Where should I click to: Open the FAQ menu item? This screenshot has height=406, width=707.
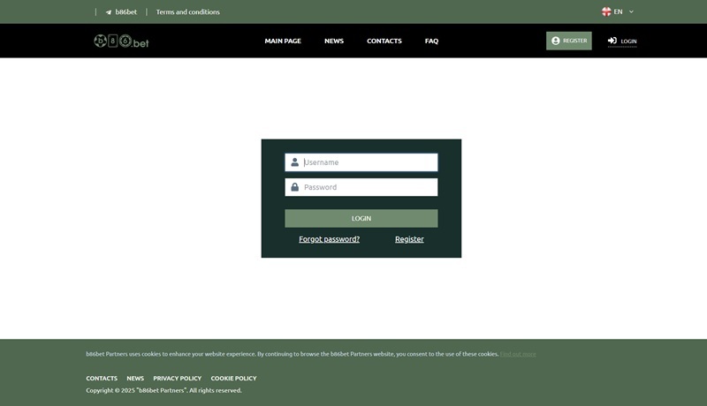(x=431, y=41)
